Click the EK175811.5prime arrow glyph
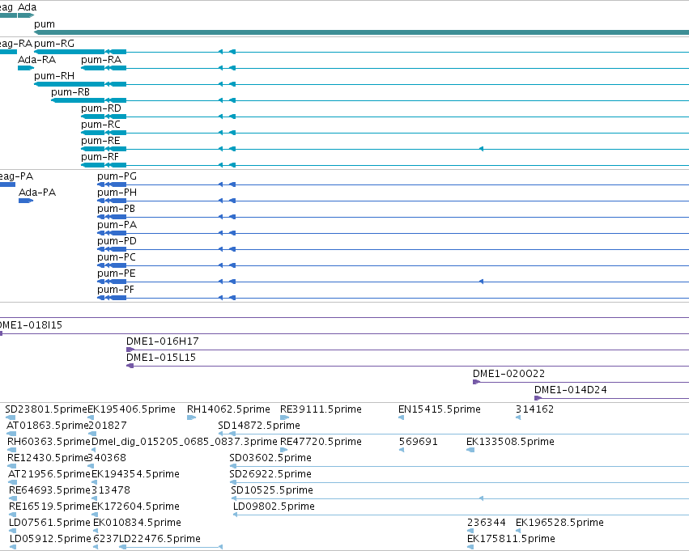This screenshot has height=551, width=689. point(470,547)
